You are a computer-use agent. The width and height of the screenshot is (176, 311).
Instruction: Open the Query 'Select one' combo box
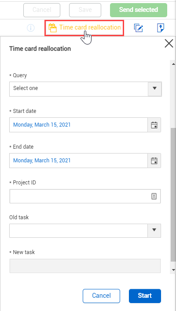click(x=85, y=89)
